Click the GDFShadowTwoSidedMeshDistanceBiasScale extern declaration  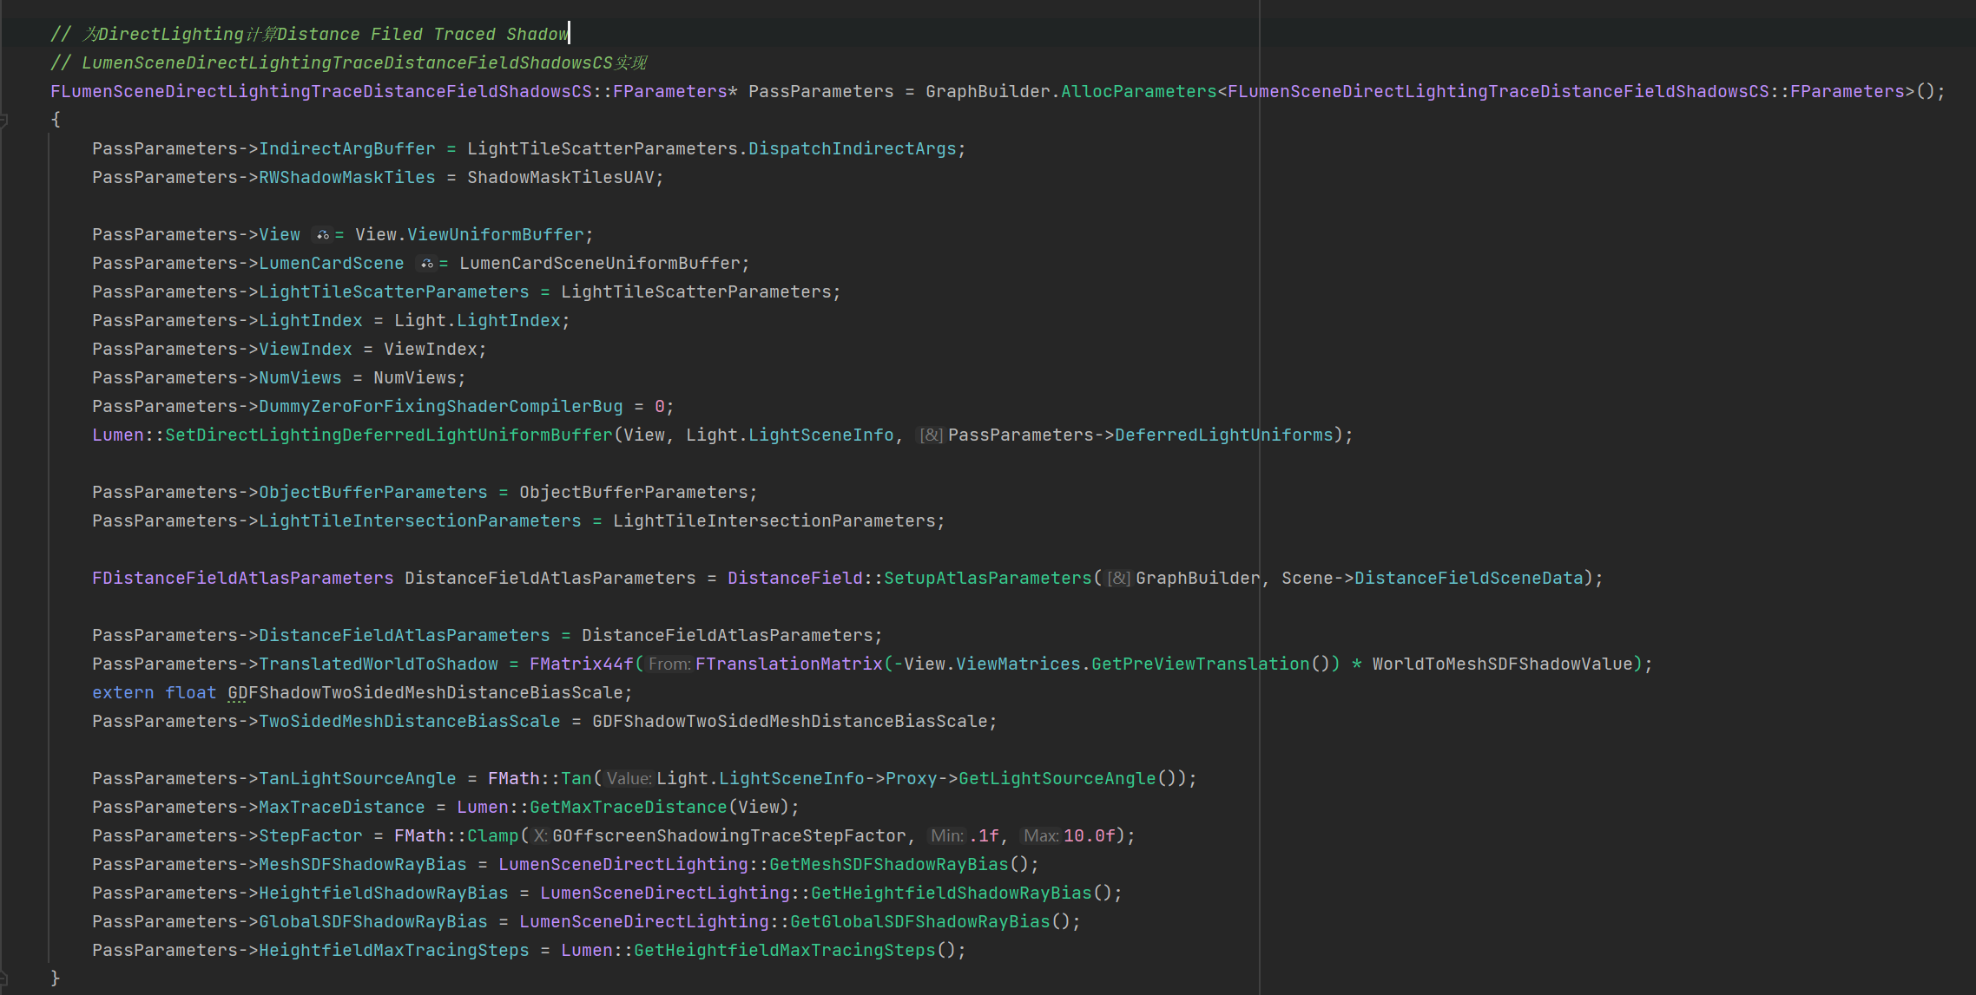(x=425, y=693)
